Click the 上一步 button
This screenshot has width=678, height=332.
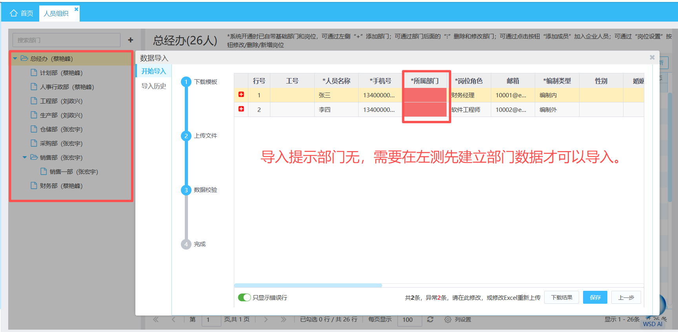(626, 297)
